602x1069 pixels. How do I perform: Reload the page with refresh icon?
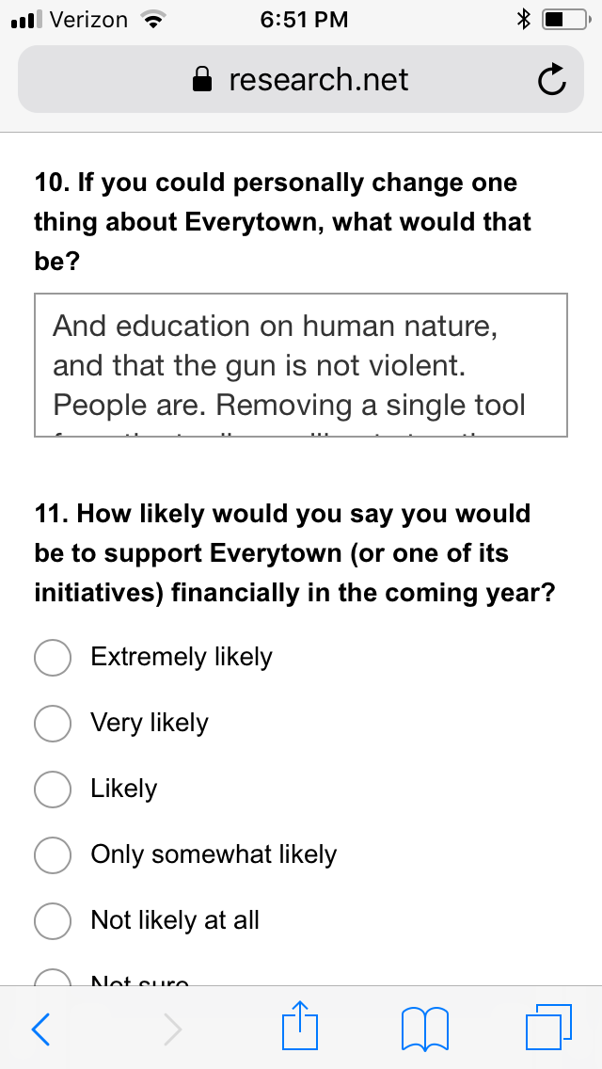coord(551,79)
